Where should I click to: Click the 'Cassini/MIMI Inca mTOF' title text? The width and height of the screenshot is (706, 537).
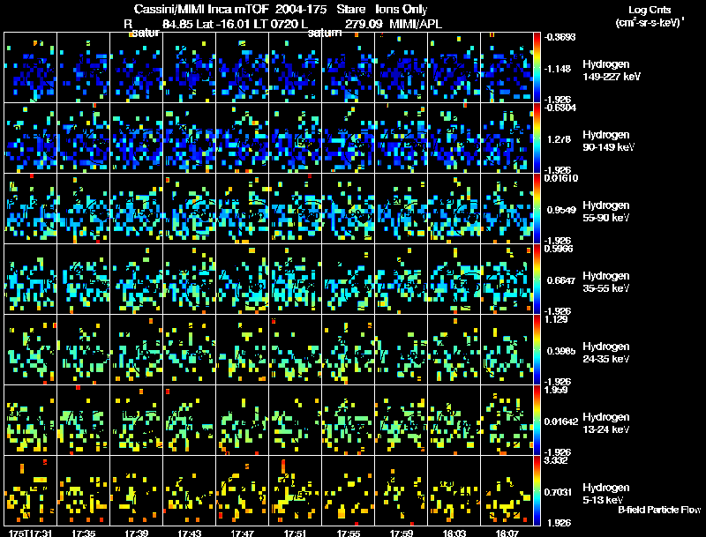click(202, 10)
